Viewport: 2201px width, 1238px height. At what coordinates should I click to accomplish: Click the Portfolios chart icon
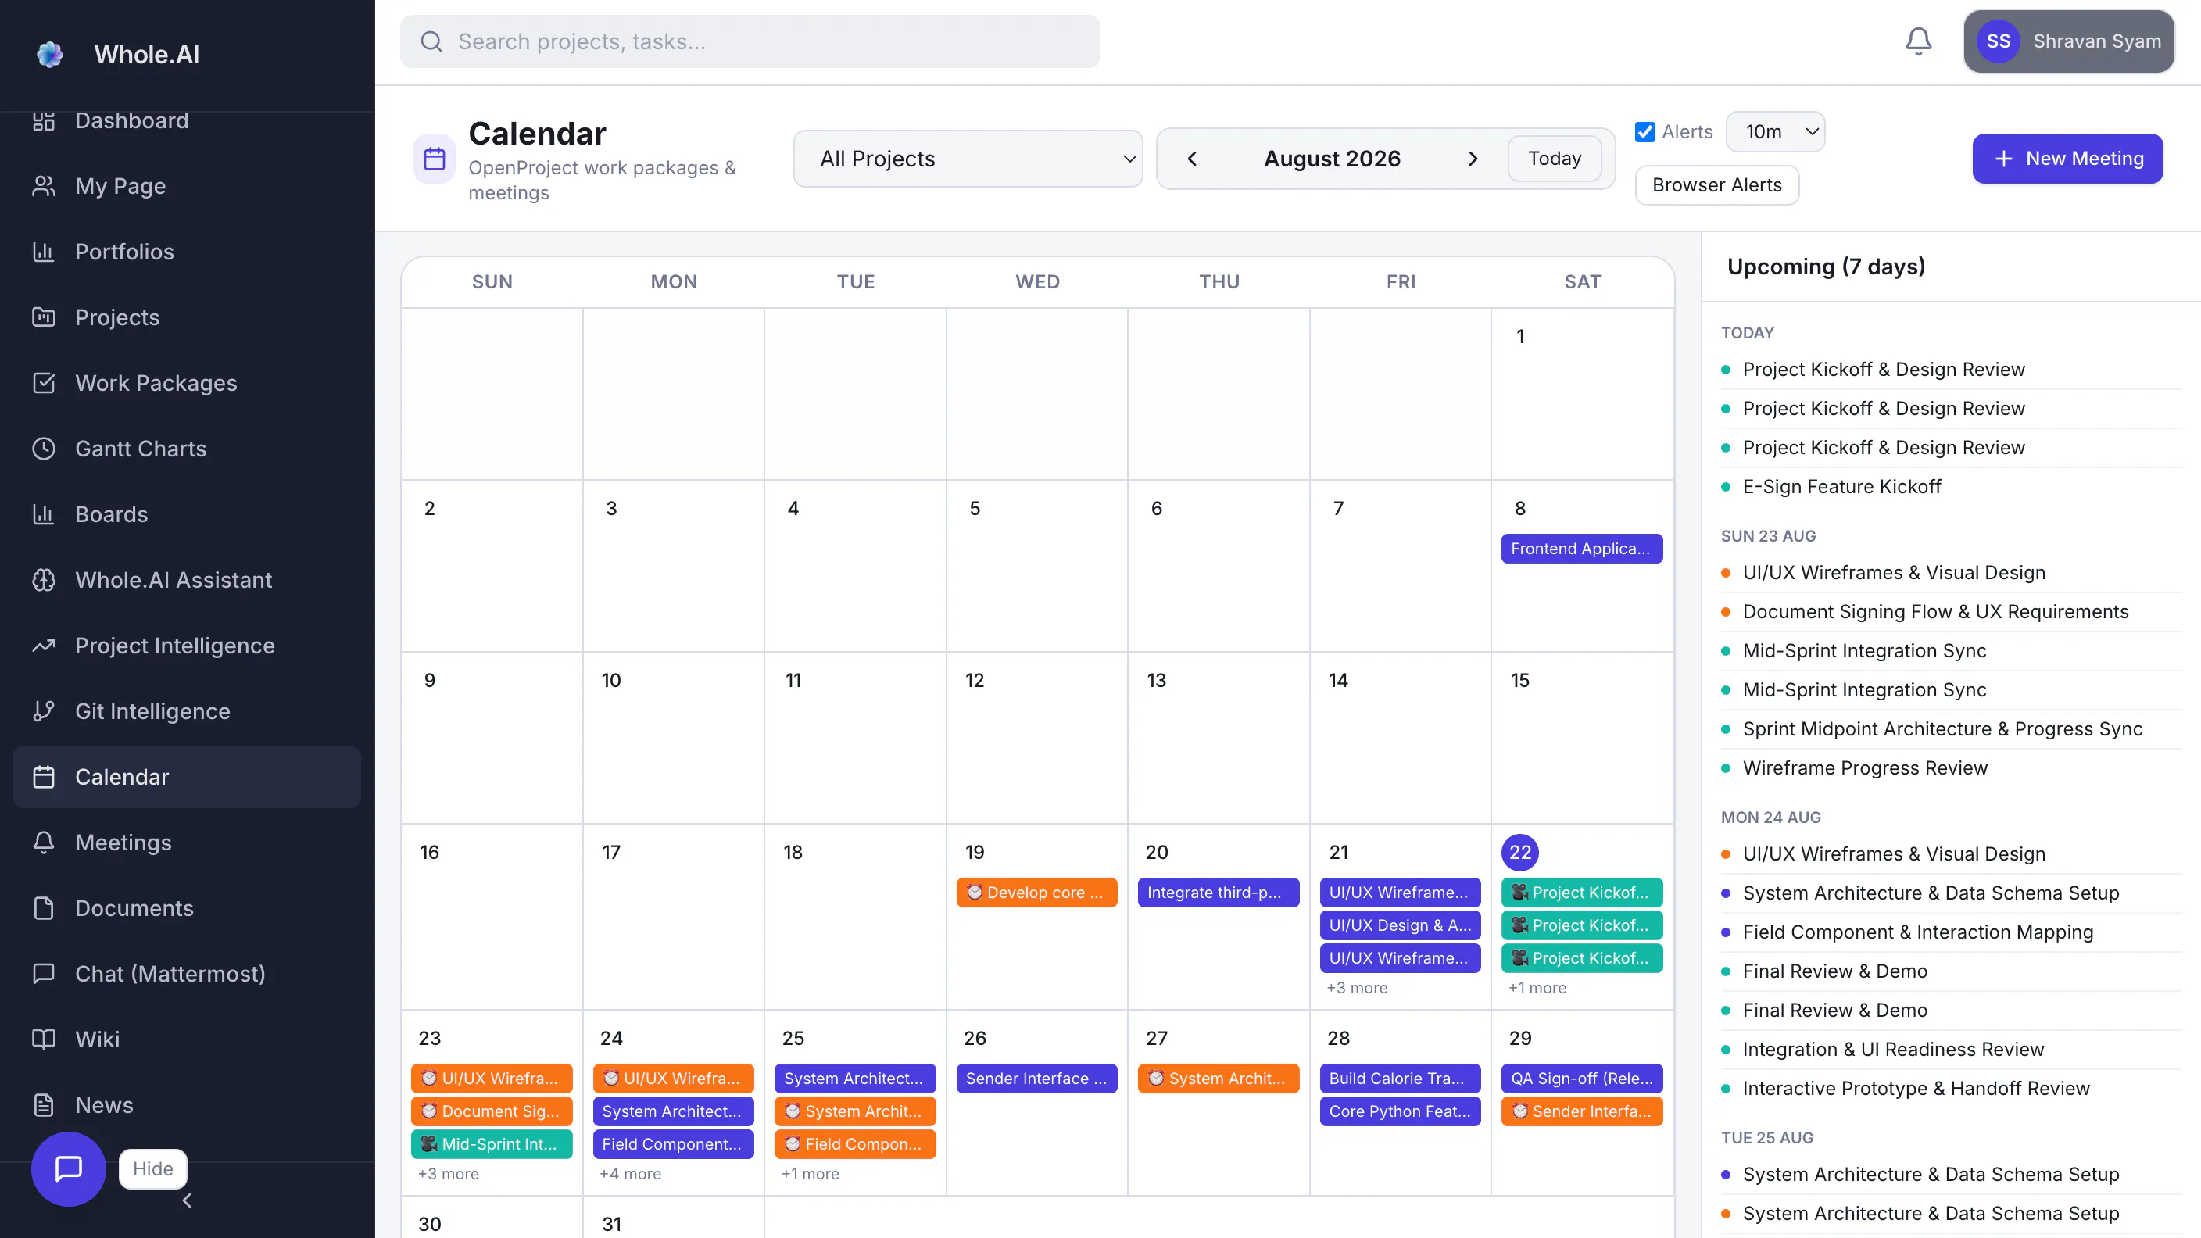pyautogui.click(x=44, y=252)
